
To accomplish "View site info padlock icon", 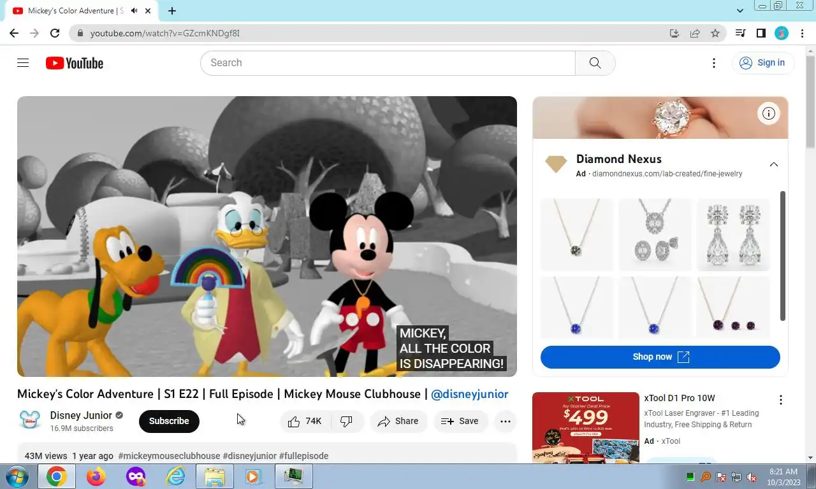I will (x=80, y=33).
